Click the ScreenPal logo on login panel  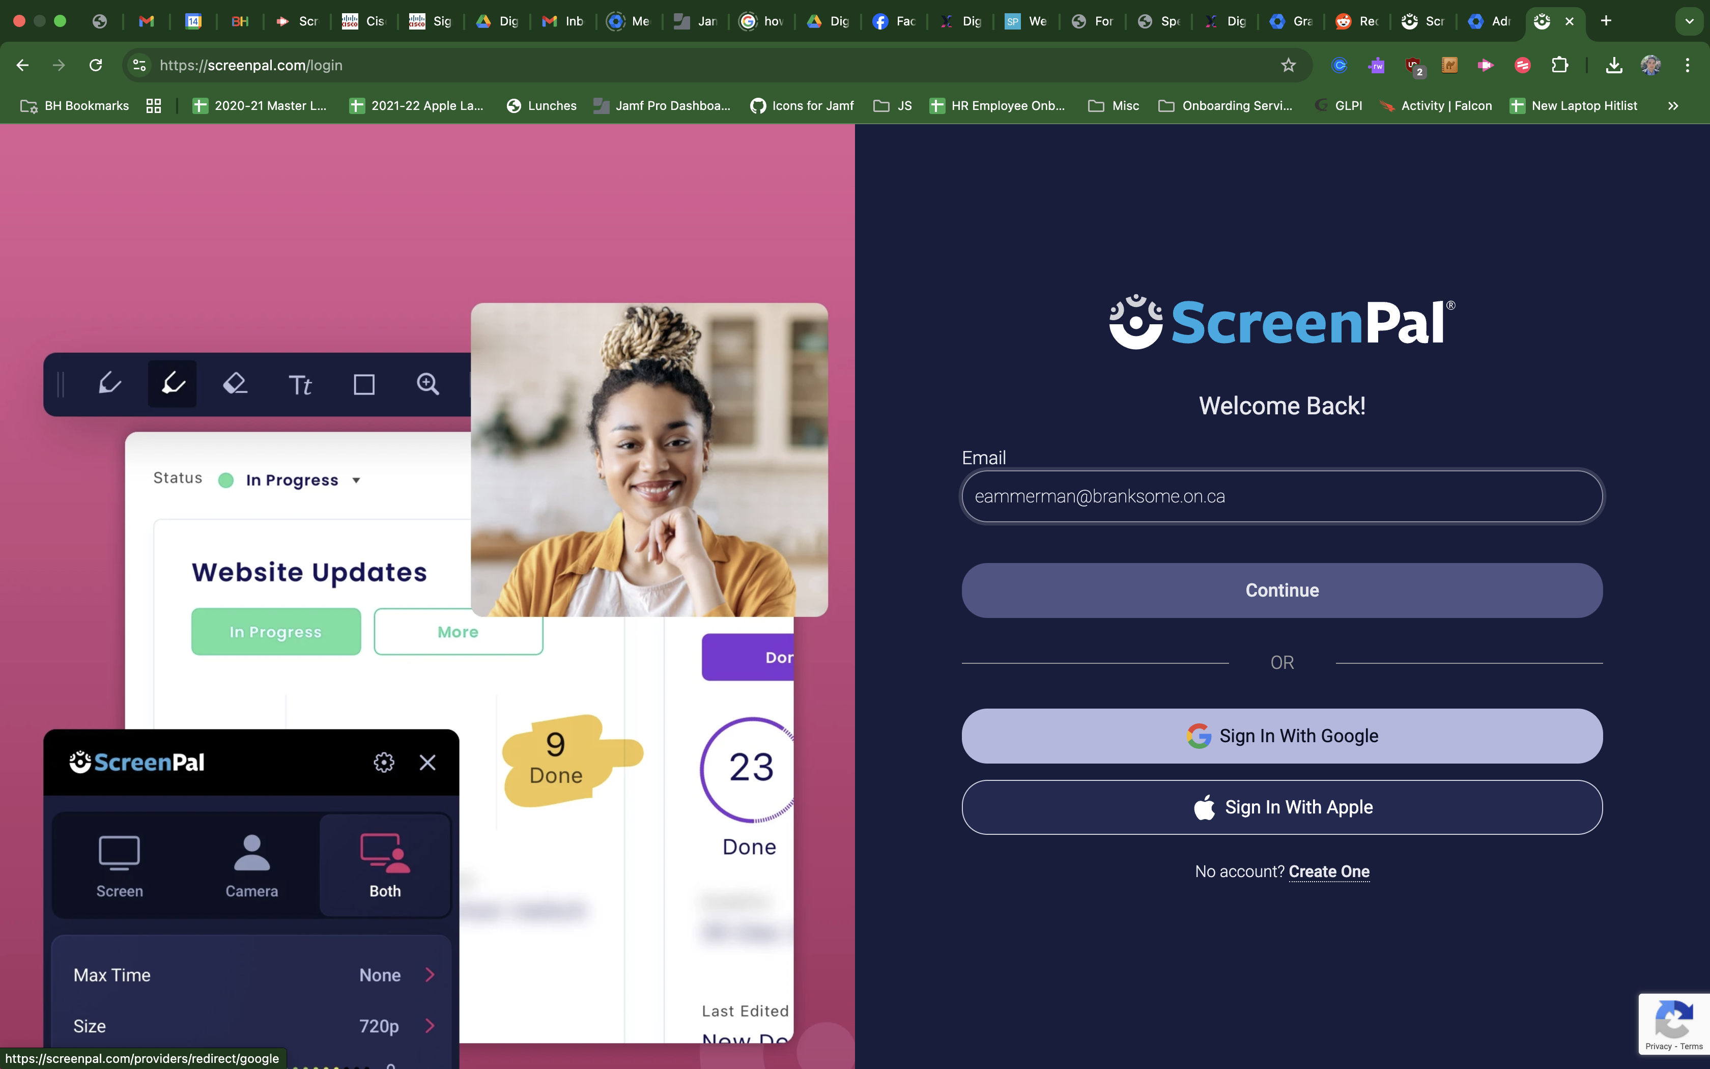tap(1282, 322)
